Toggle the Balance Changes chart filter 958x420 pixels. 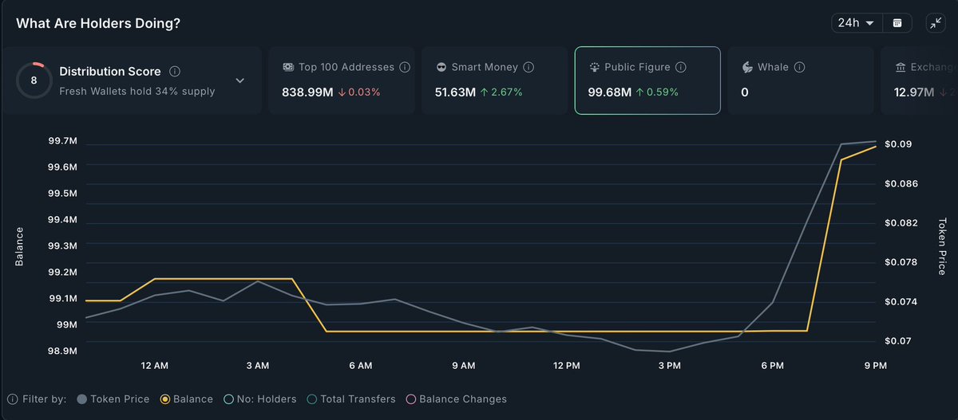coord(457,398)
